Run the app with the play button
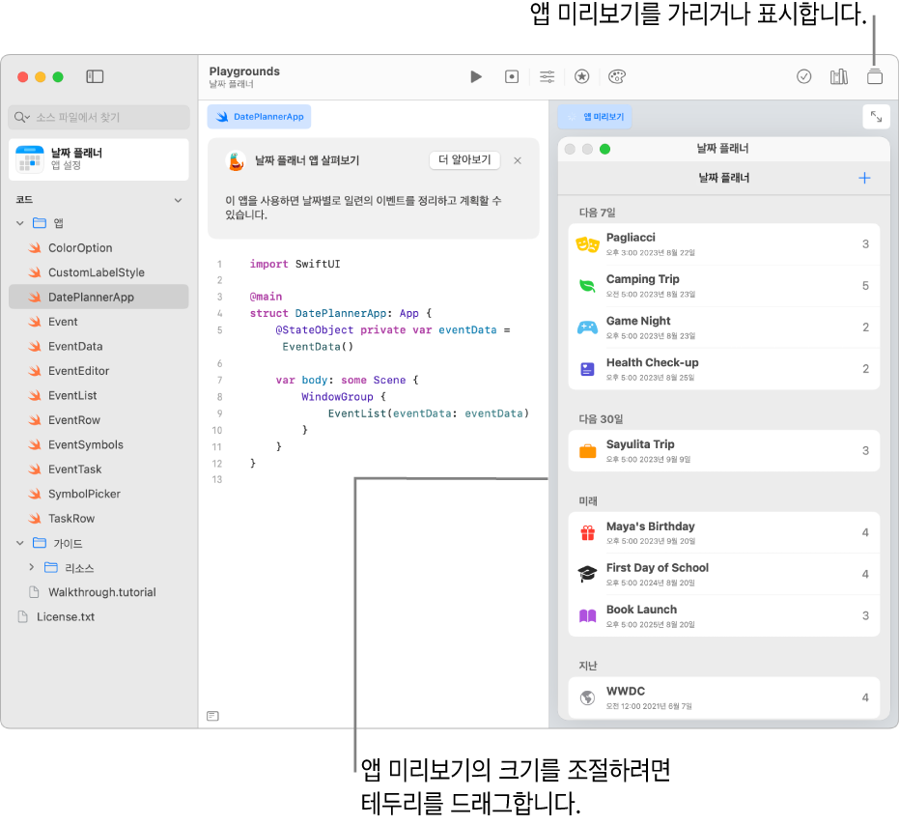Screen dimensions: 899x825 (x=476, y=76)
